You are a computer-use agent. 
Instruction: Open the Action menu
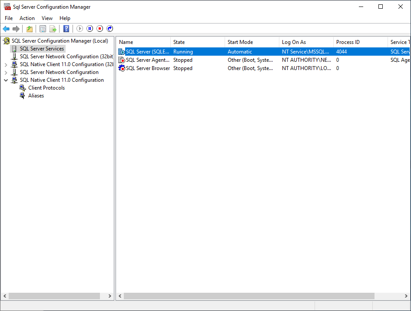point(27,18)
